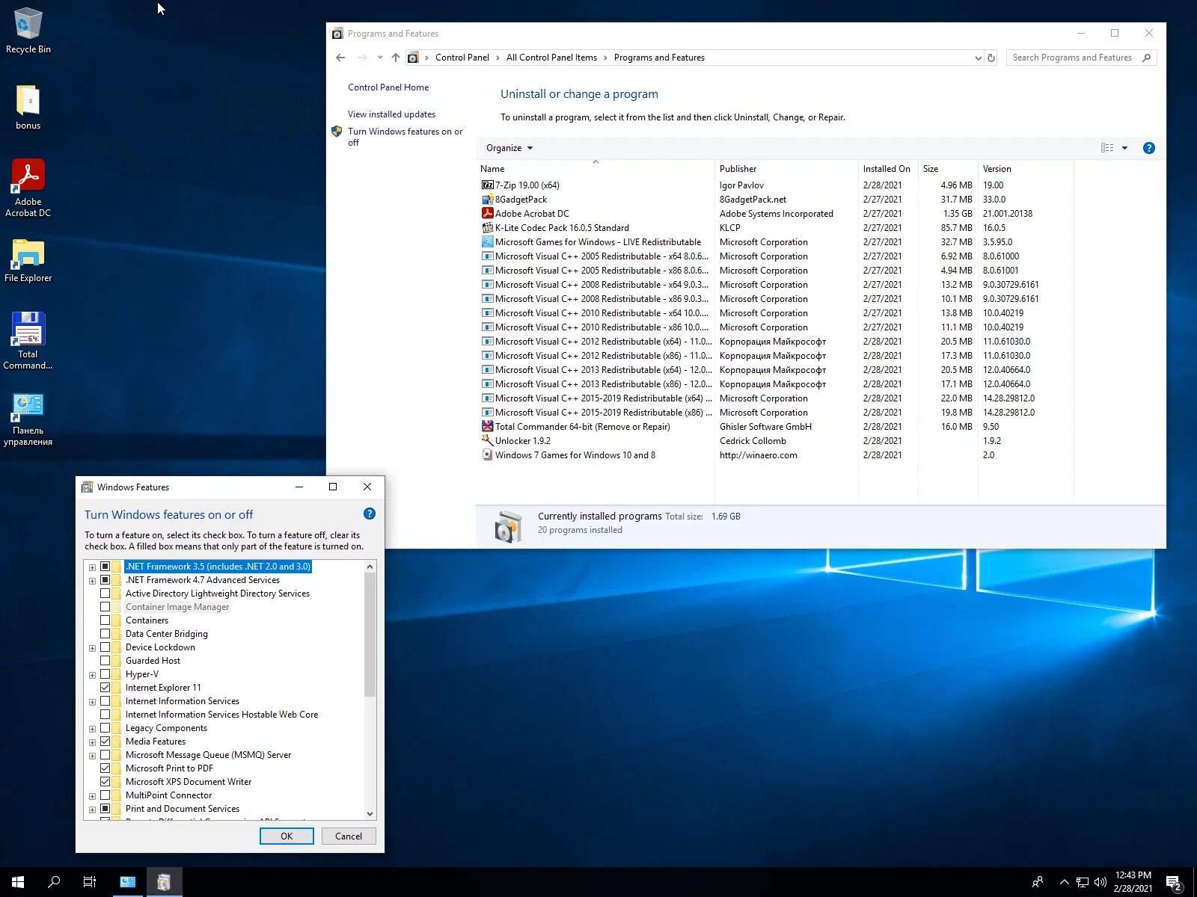Open the Organize dropdown menu
The image size is (1197, 897).
[509, 148]
